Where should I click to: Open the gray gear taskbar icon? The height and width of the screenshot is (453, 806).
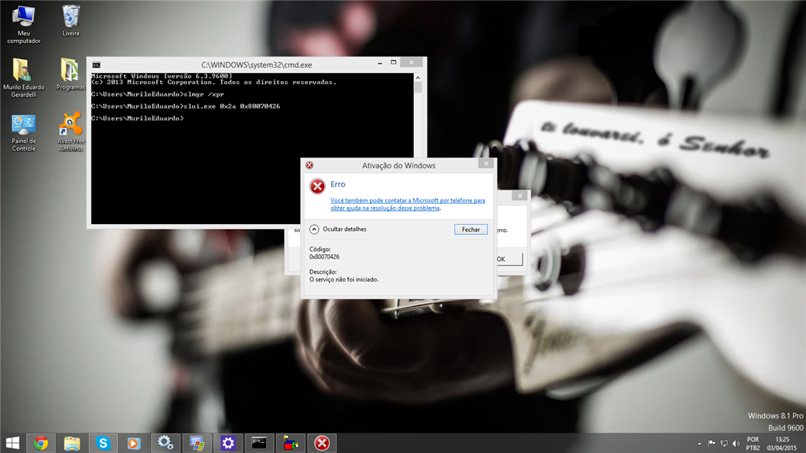165,443
